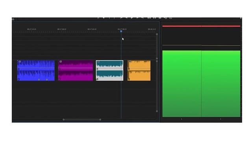Screen dimensions: 252x141
Task: Select the blue audio clip
Action: 36,70
